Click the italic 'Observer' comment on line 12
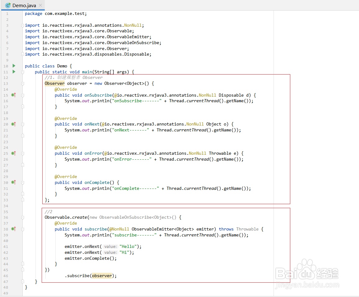Viewport: 359px width, 297px height. pos(93,77)
